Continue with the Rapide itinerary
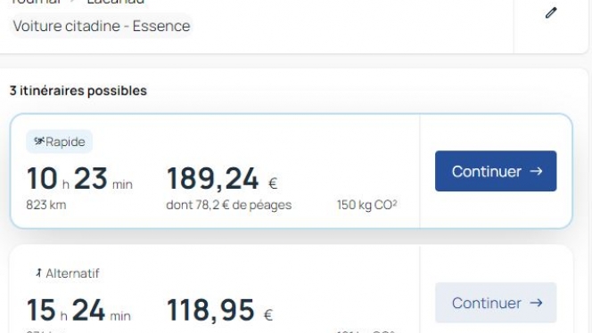The height and width of the screenshot is (333, 592). pos(496,171)
